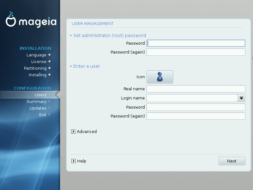
Task: Click the Language step in sidebar
Action: [36, 55]
